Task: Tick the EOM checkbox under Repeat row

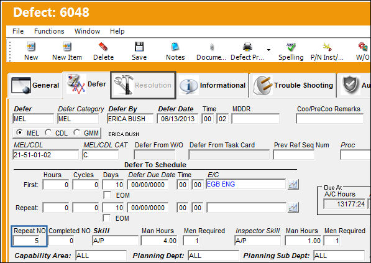Action: pos(107,218)
